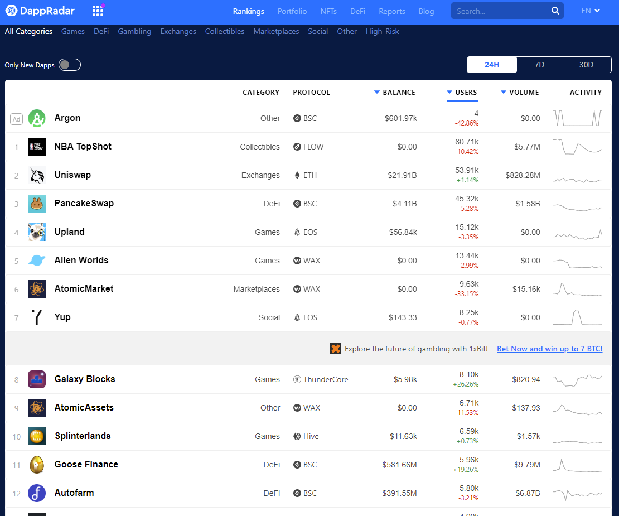Click the AtomicMarket logo icon
619x516 pixels.
(37, 289)
